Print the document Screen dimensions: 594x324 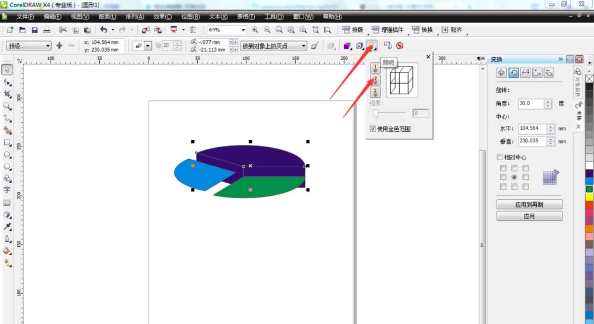(x=46, y=30)
